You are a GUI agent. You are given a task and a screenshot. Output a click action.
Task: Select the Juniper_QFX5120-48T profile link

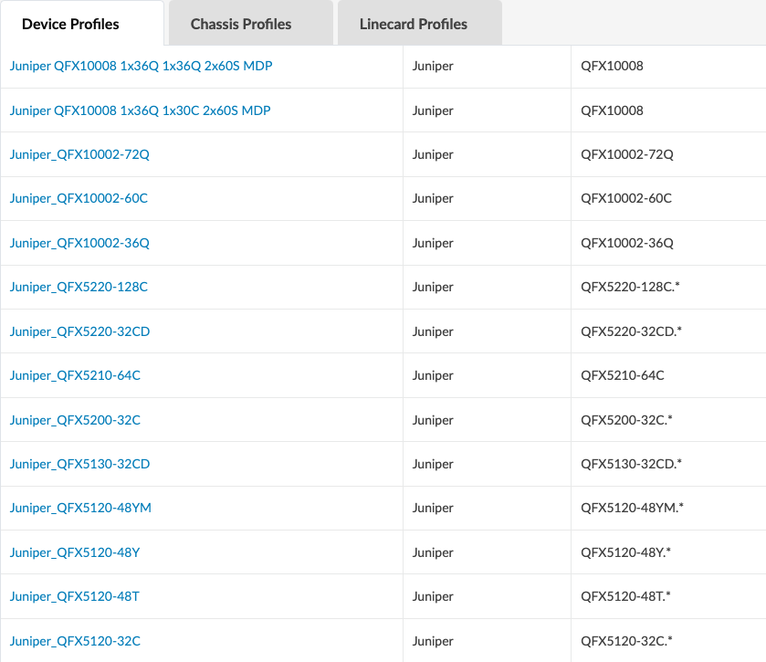(75, 596)
